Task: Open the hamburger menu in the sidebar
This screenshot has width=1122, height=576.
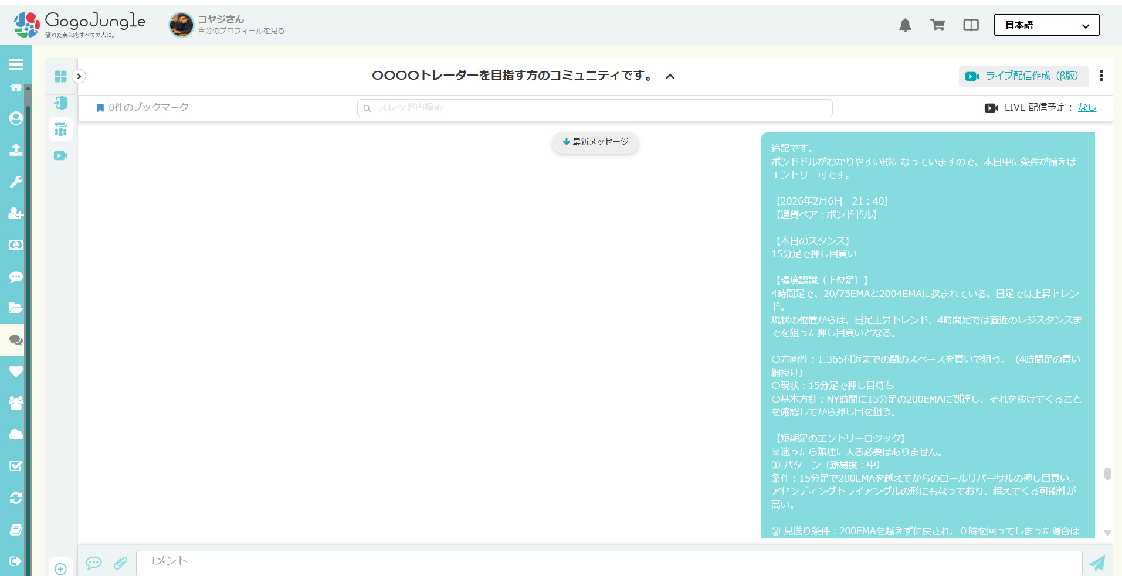Action: tap(16, 64)
